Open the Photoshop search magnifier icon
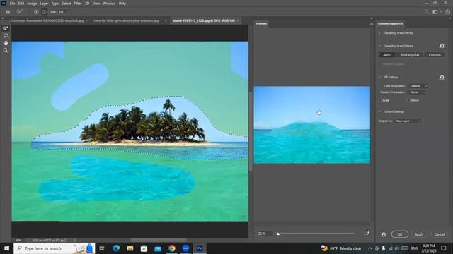Viewport: 453px width, 254px height. (426, 12)
